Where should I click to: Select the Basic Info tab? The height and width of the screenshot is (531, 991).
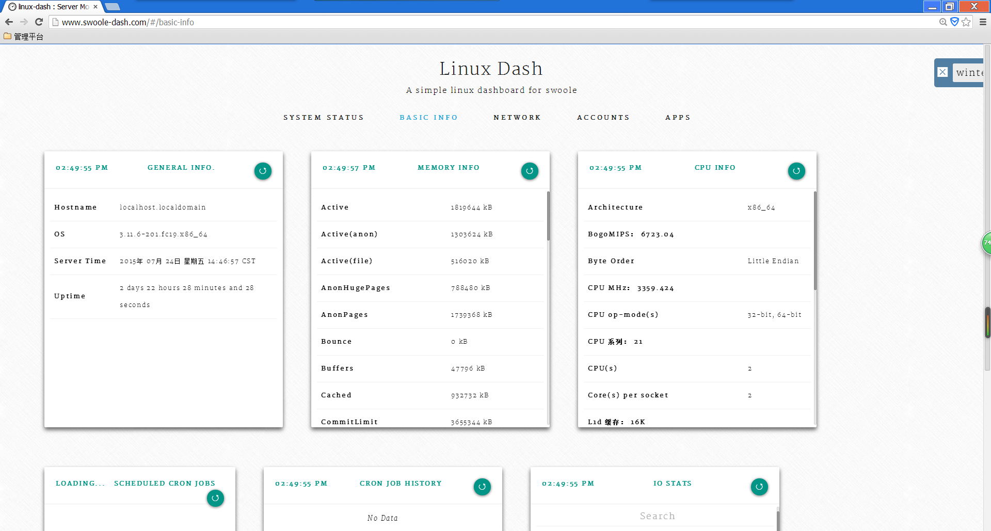tap(428, 118)
